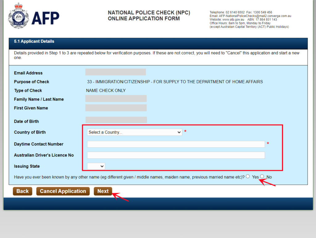This screenshot has height=238, width=316.
Task: Click the Australian Driver's Licence No field
Action: pyautogui.click(x=176, y=155)
